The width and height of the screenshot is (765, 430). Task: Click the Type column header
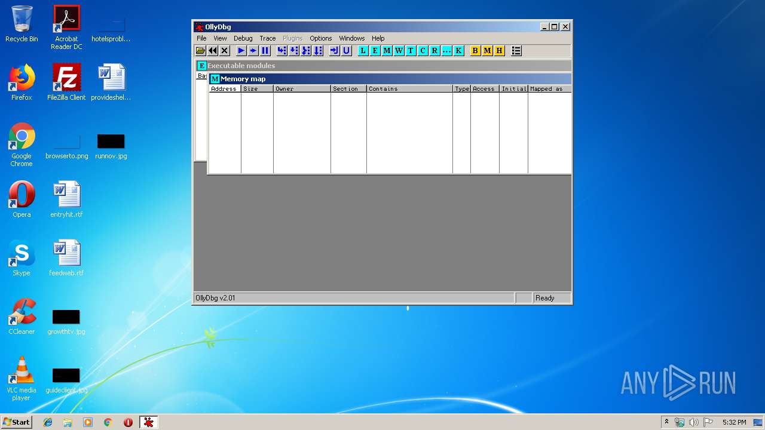pos(461,89)
